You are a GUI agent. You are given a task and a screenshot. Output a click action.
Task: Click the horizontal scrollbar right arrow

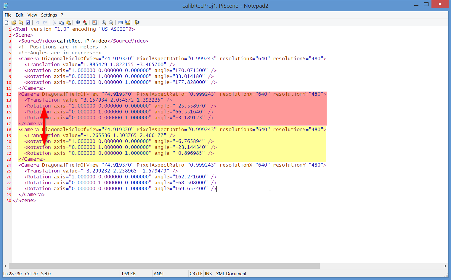pos(445,266)
